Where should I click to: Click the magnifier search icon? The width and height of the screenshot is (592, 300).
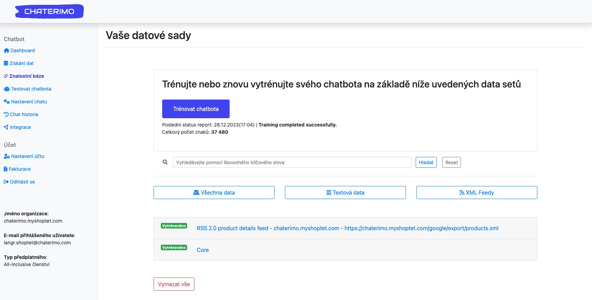pos(165,162)
